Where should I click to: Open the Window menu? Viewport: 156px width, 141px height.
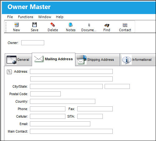click(x=45, y=17)
